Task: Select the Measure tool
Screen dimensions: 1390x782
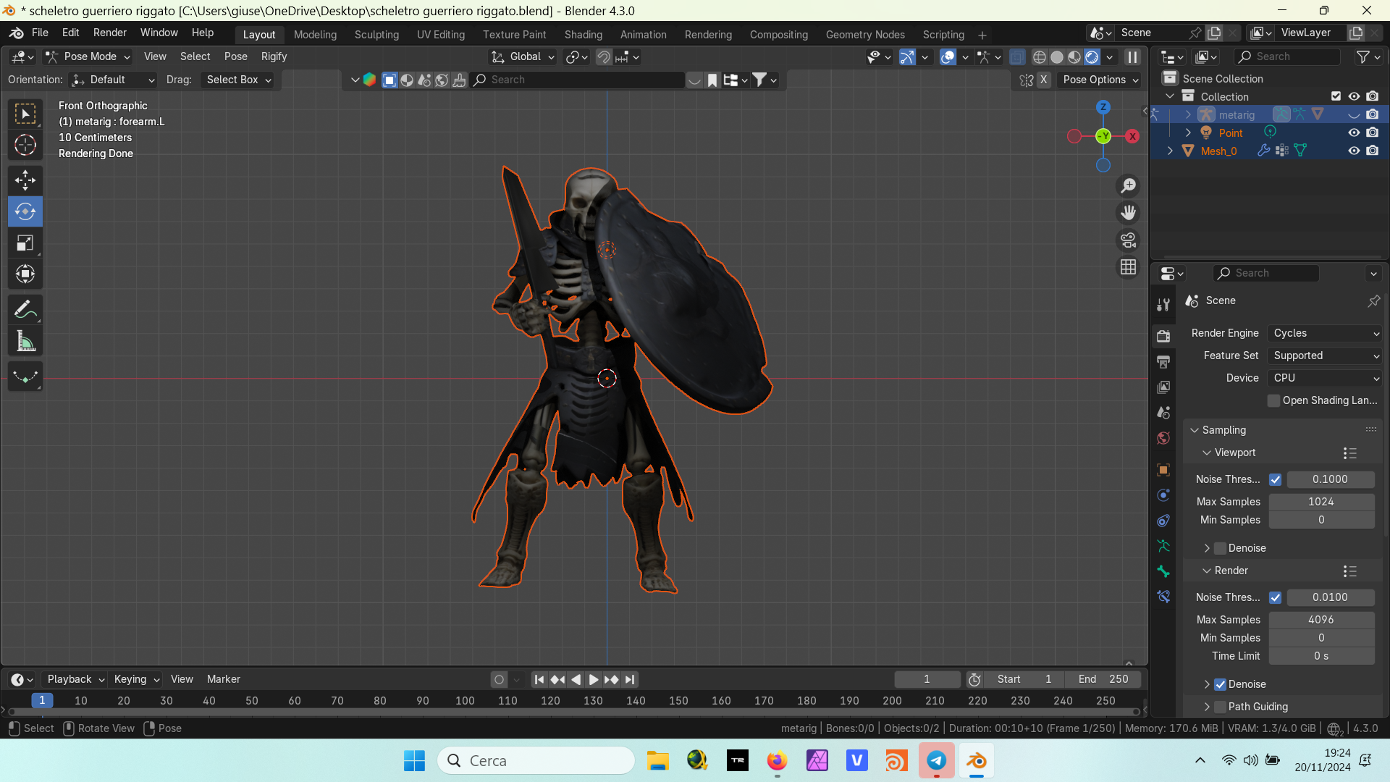Action: [x=25, y=341]
